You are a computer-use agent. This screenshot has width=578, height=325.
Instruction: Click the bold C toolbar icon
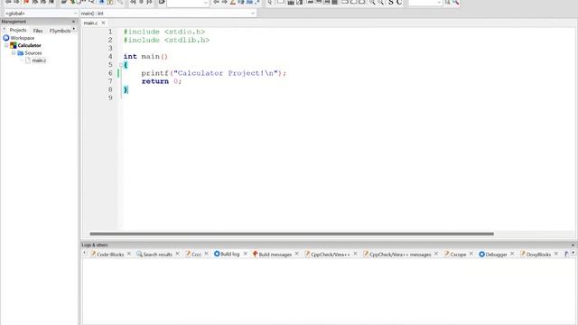coord(399,3)
